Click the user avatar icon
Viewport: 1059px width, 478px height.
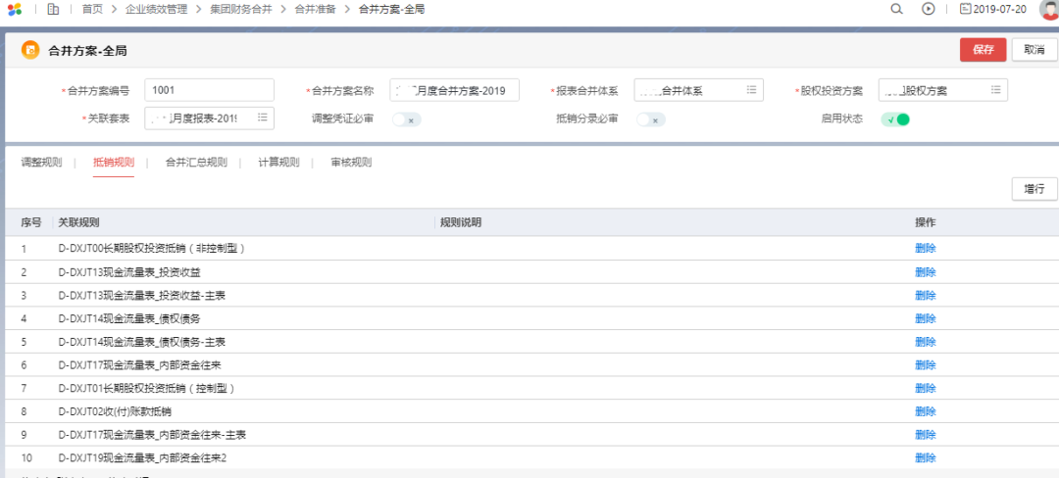pos(1048,9)
